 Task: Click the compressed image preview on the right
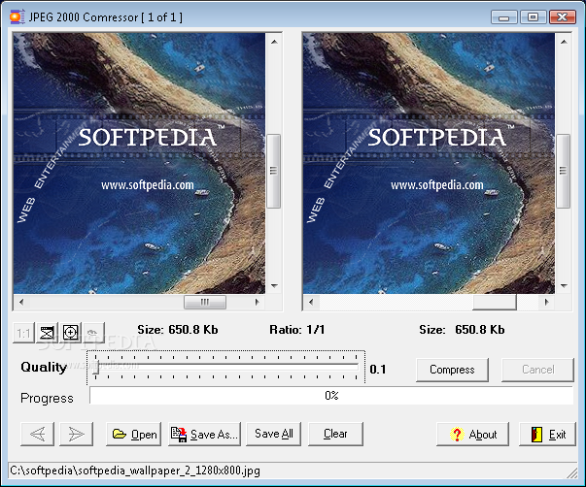[429, 163]
